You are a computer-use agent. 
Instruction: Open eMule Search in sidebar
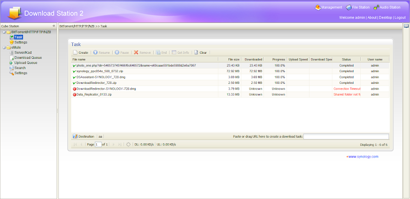tap(20, 68)
